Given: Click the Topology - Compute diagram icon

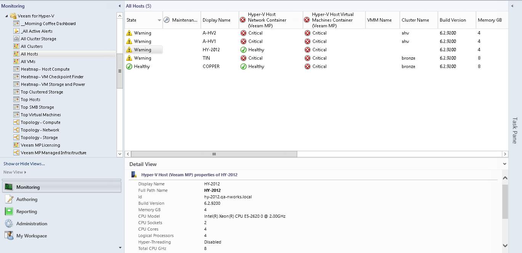Looking at the screenshot, I should pyautogui.click(x=16, y=122).
